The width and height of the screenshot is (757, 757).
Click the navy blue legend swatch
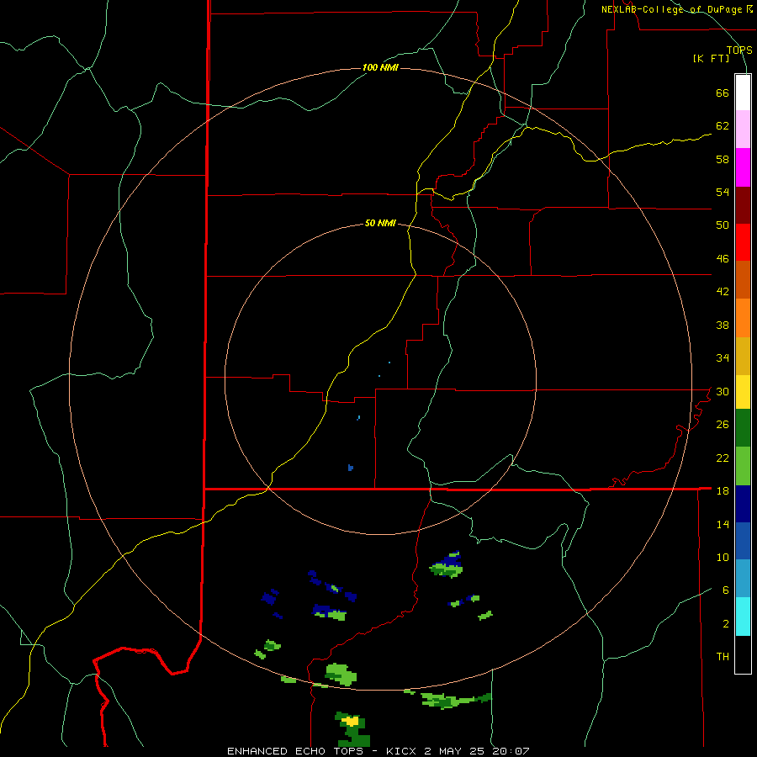coord(743,504)
